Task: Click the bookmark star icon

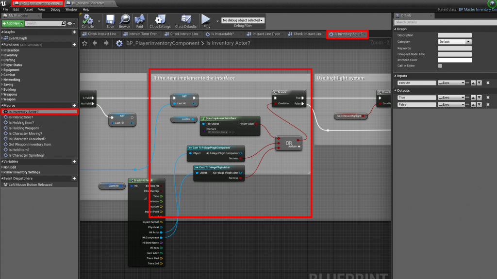Action: point(84,43)
